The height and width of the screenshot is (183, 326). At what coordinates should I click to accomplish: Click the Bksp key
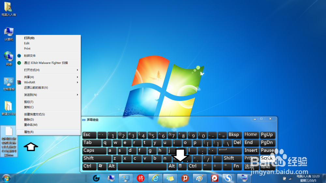tap(235, 135)
